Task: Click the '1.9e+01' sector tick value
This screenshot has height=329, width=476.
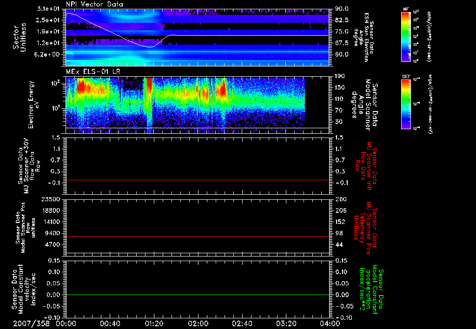Action: pos(48,32)
